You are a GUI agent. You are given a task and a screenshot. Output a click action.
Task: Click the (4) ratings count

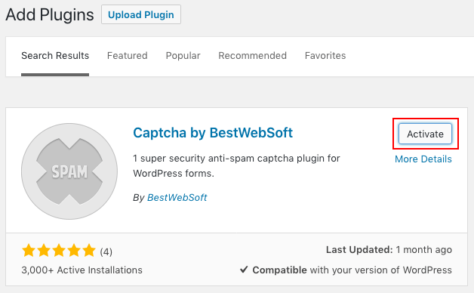[x=106, y=251]
